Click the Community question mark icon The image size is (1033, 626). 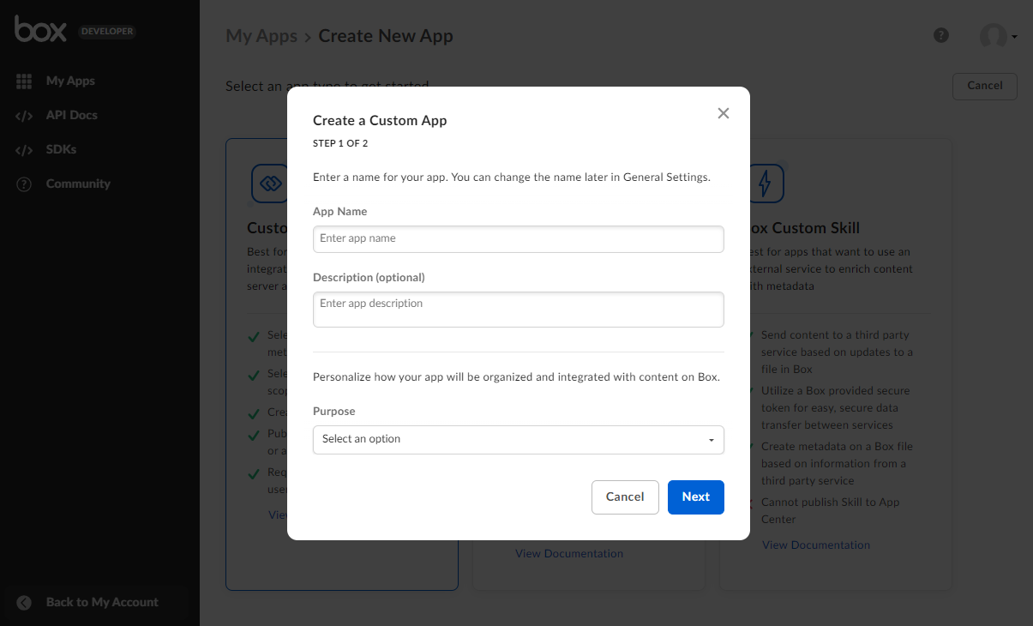pos(24,184)
